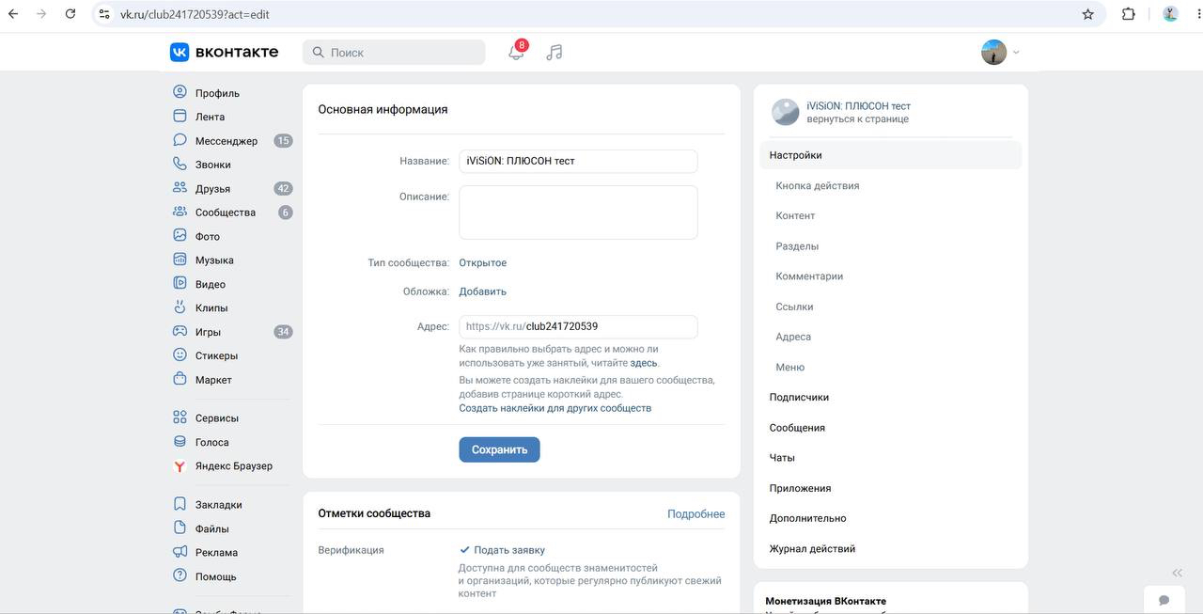Screen dimensions: 1203x614
Task: Click the Добавить cover link
Action: pos(482,291)
